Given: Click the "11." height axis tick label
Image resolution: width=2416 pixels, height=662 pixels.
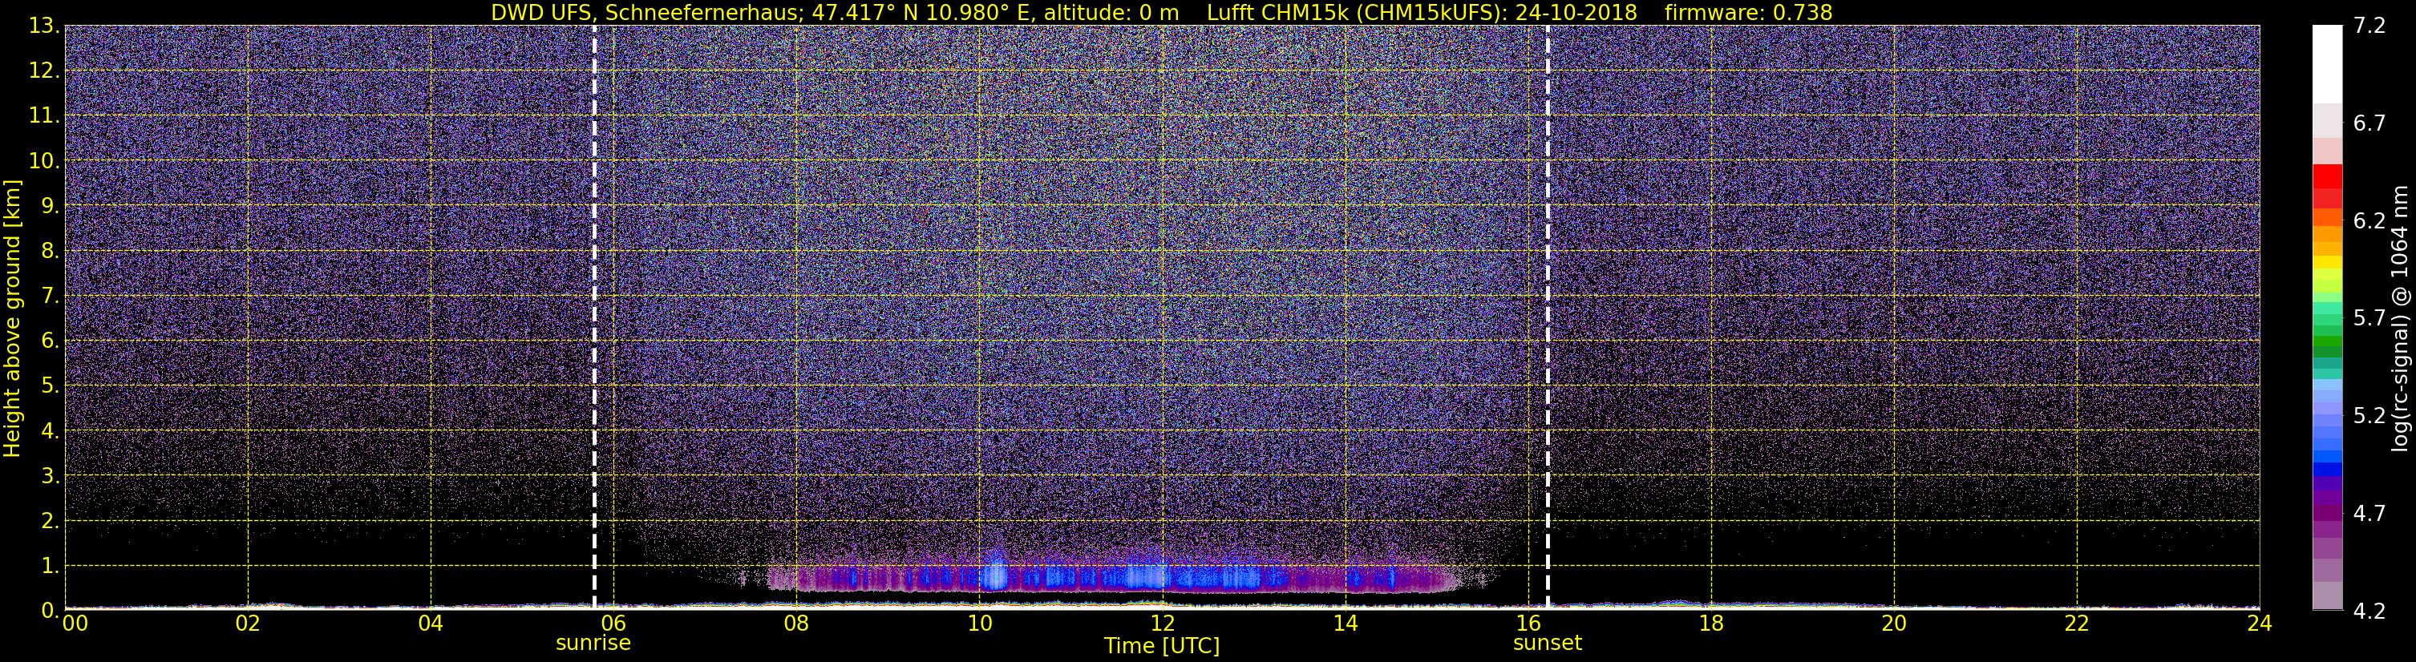Looking at the screenshot, I should point(44,116).
